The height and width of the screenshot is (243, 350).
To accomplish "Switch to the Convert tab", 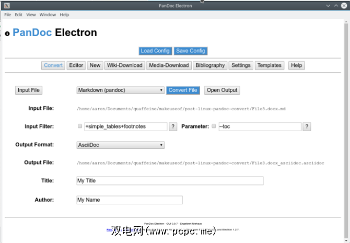I will (x=53, y=65).
